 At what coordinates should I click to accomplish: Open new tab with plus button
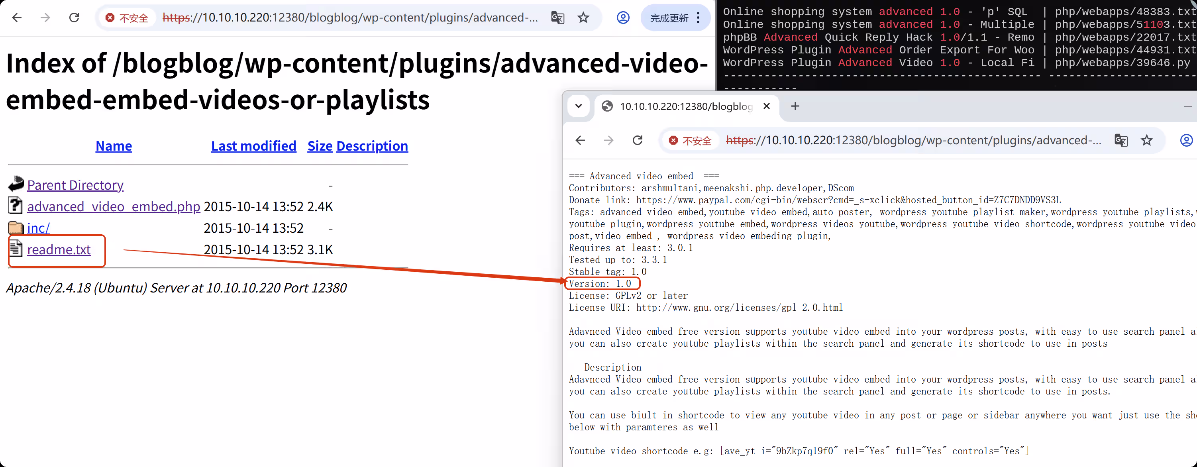pyautogui.click(x=795, y=106)
